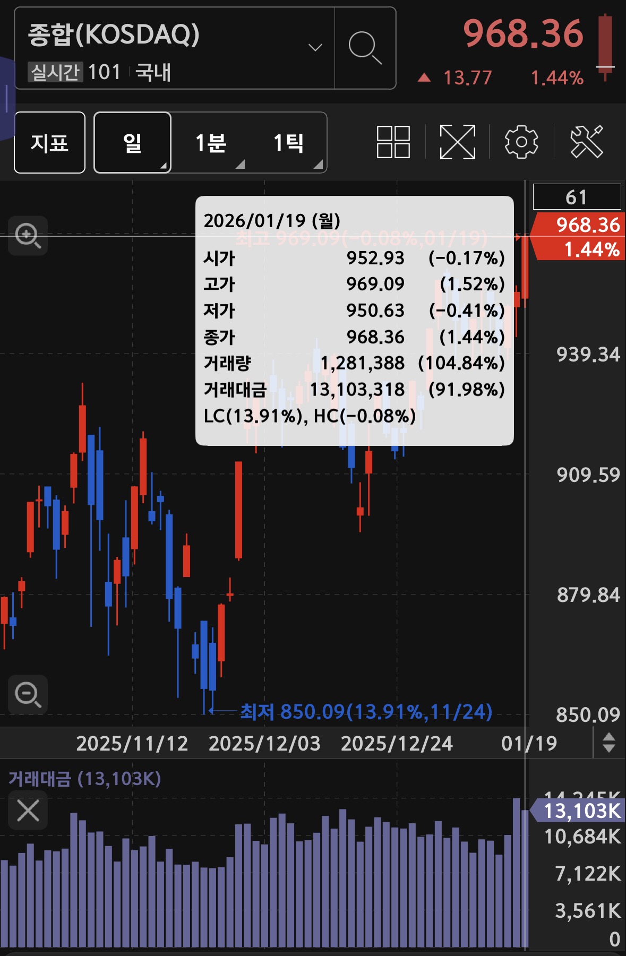Screen dimensions: 626x956
Task: Tap the 939.34 price axis label
Action: tap(588, 354)
